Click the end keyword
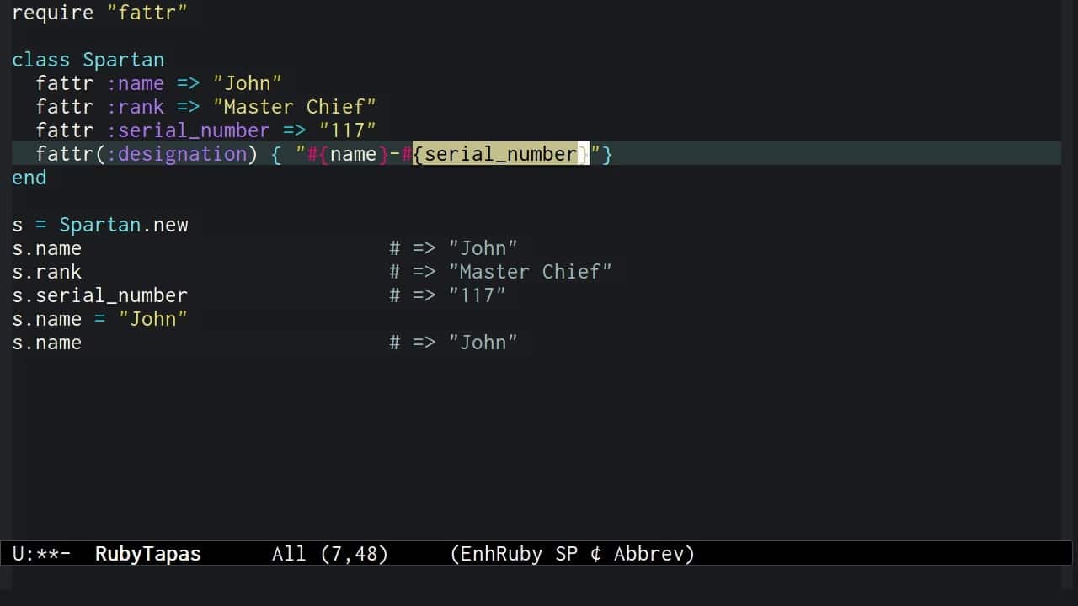 29,178
